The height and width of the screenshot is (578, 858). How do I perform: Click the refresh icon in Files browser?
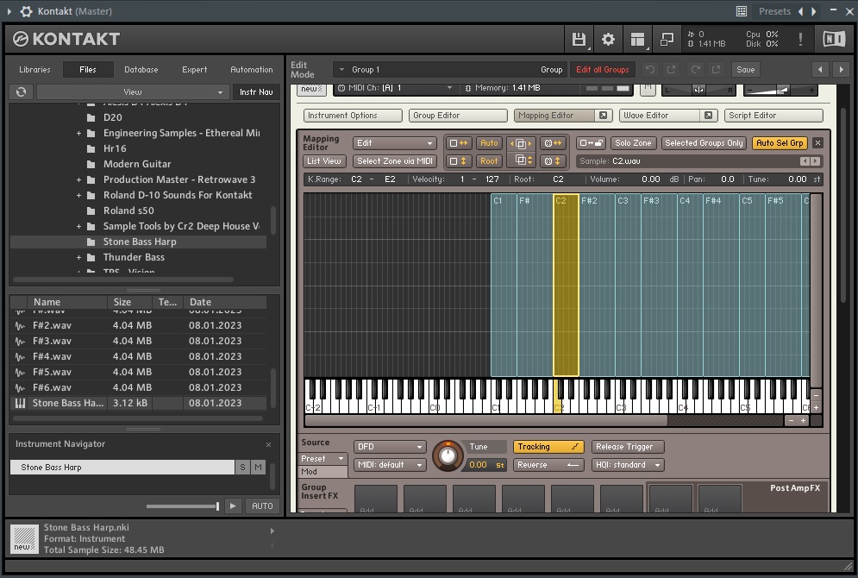[x=22, y=92]
